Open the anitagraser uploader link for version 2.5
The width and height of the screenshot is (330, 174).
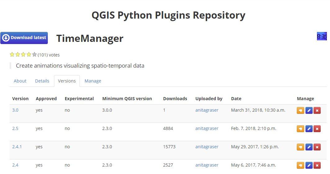[x=207, y=128]
